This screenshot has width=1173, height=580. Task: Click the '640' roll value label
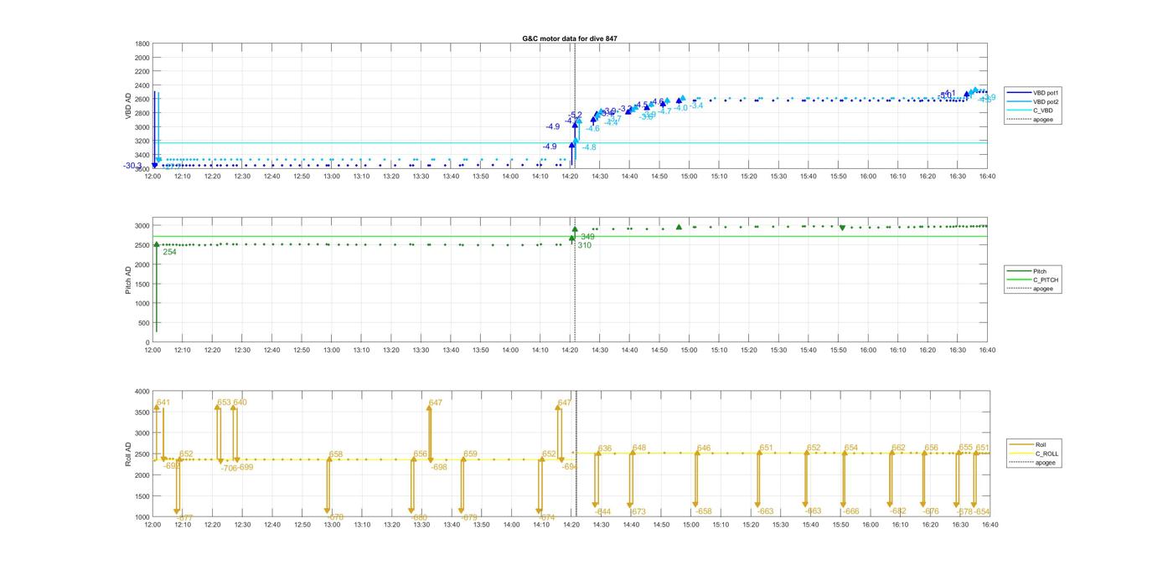(x=240, y=403)
